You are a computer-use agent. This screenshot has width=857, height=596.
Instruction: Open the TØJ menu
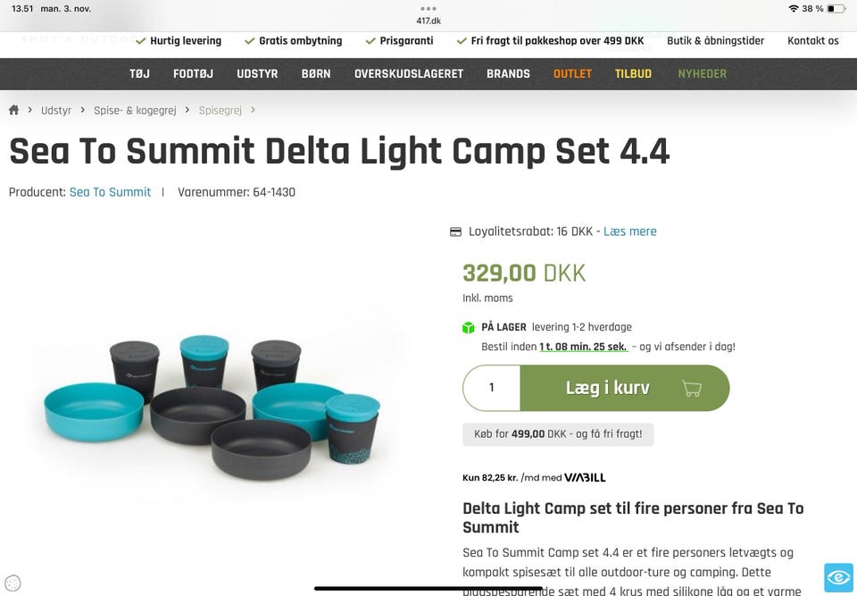139,73
